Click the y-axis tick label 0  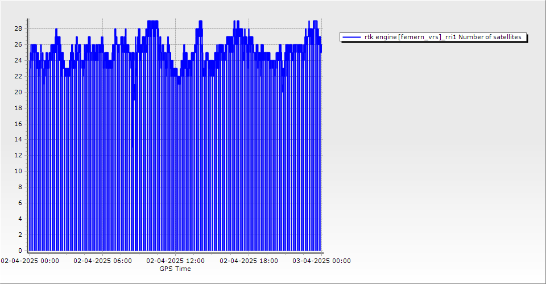[x=20, y=250]
